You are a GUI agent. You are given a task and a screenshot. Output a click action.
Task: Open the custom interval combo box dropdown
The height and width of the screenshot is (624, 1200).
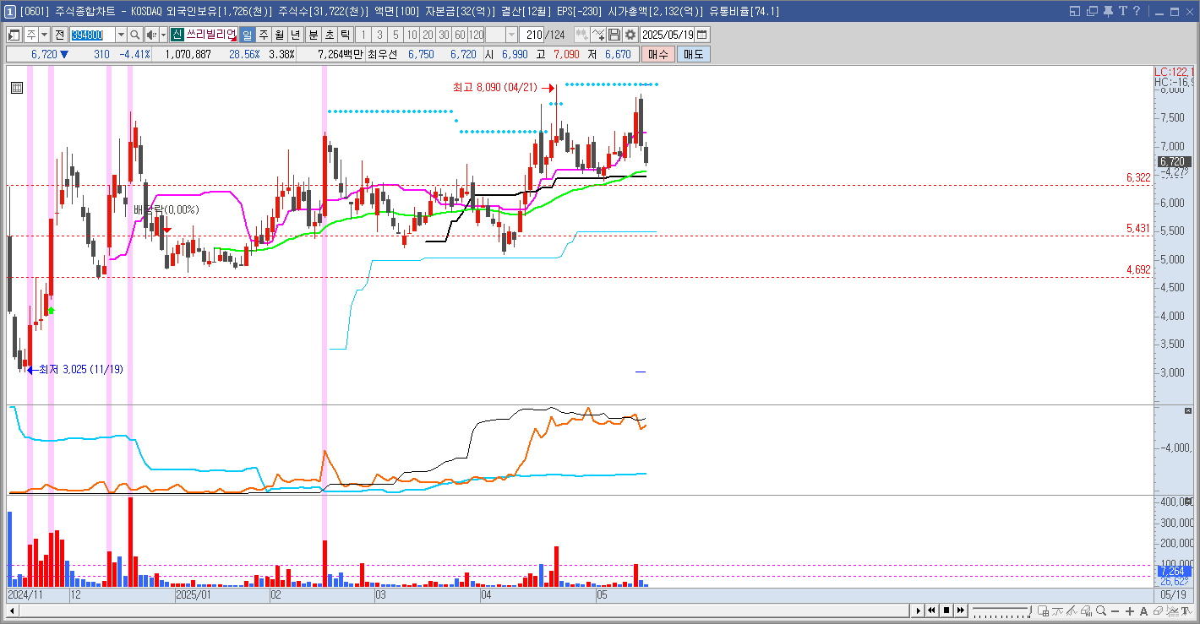pos(511,35)
